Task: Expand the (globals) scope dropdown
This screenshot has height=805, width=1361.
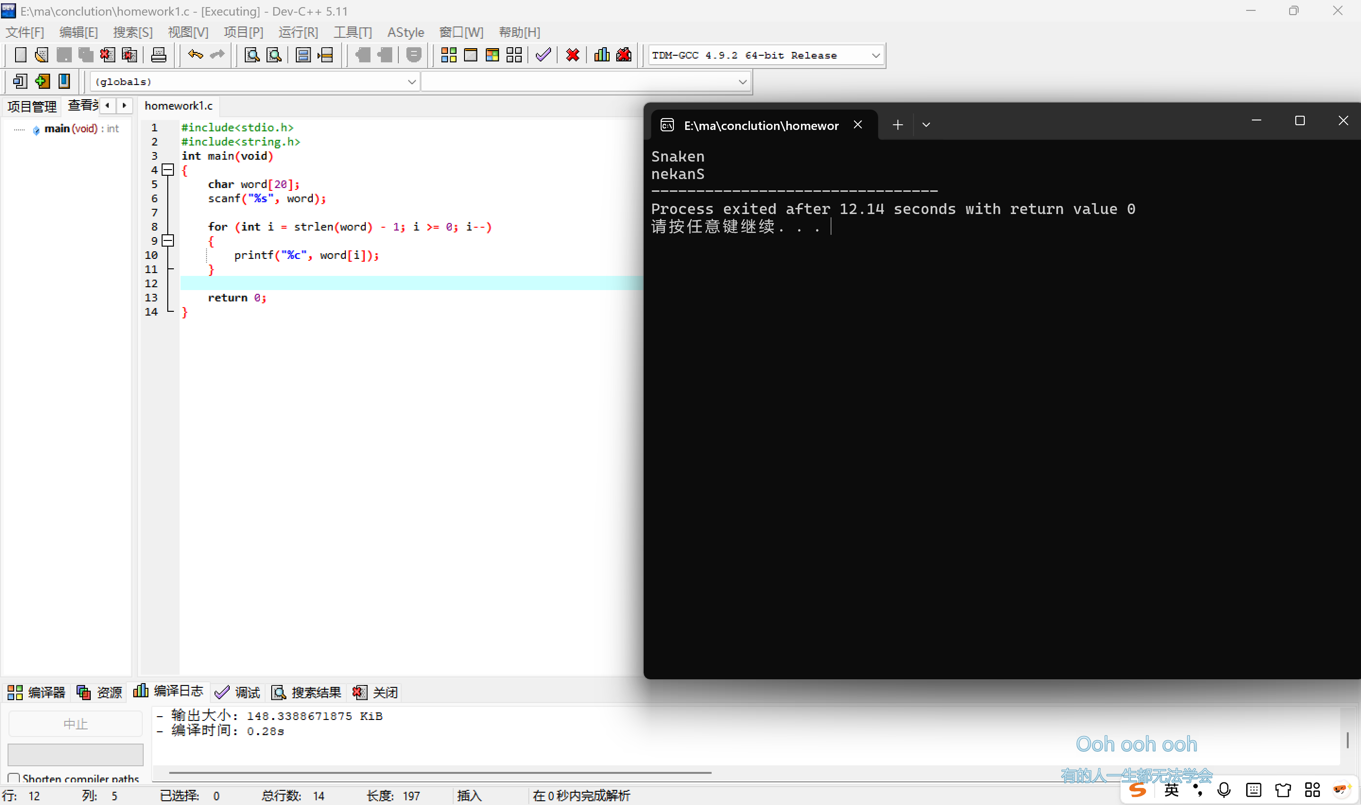Action: coord(411,82)
